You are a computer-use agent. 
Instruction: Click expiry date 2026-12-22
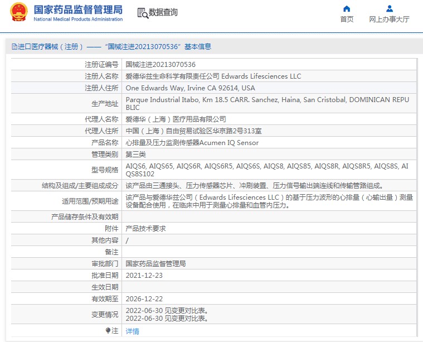point(144,299)
